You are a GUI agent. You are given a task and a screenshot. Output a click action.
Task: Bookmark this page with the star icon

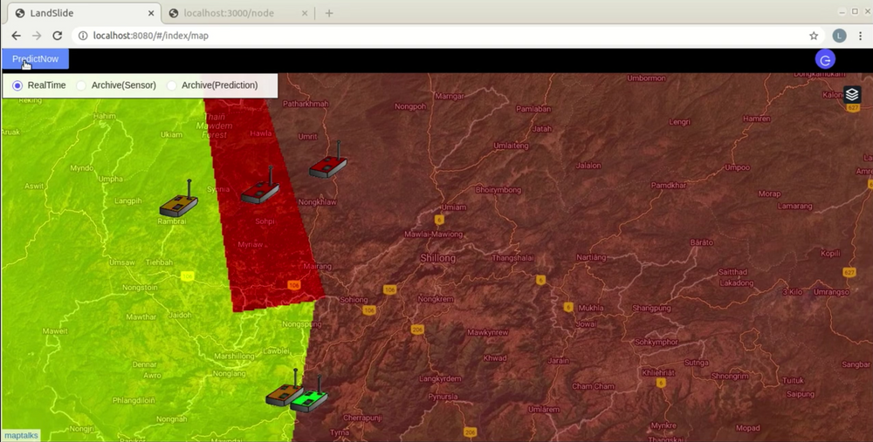click(814, 36)
